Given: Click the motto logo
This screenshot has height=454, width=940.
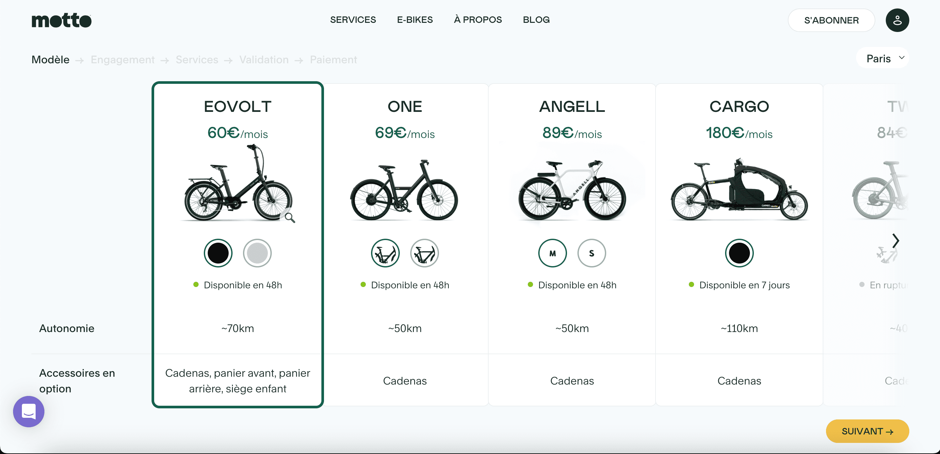Looking at the screenshot, I should tap(61, 21).
